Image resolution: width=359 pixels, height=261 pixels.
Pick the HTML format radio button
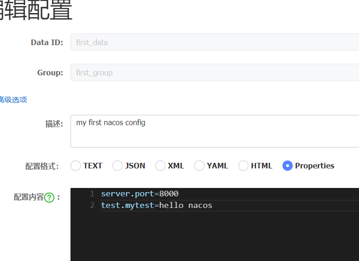pos(243,166)
